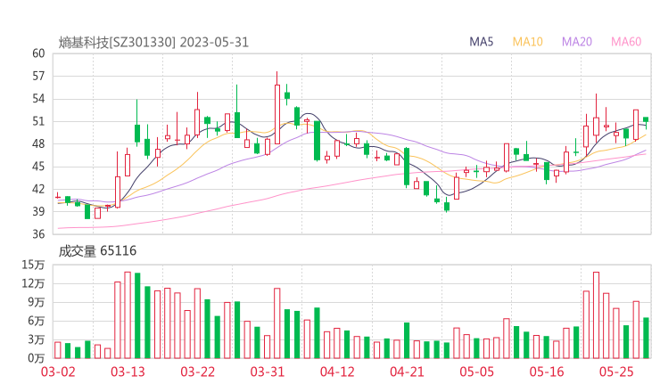This screenshot has width=660, height=392.
Task: Click the 05-05 date label
Action: [x=476, y=372]
